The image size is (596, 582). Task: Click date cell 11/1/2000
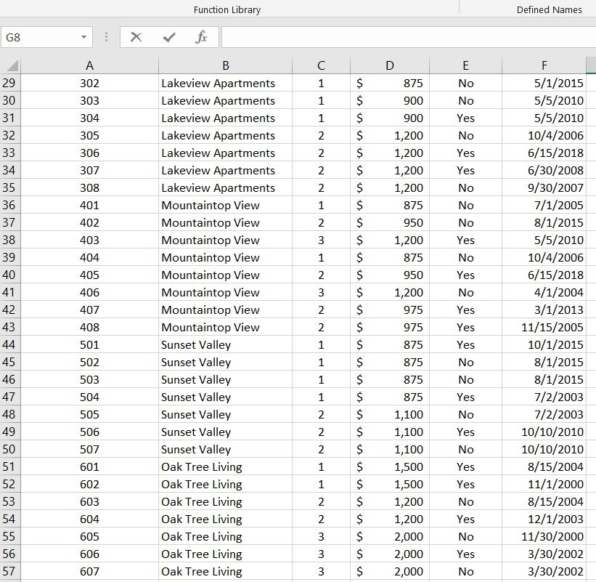(544, 484)
